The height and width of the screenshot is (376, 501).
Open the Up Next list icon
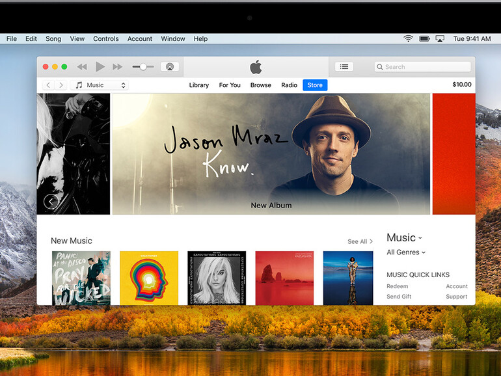pyautogui.click(x=344, y=67)
